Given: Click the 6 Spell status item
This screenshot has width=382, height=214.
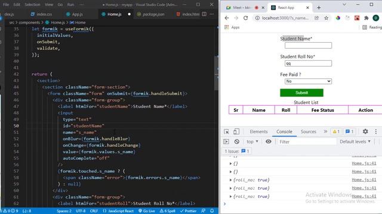Looking at the screenshot, I should tap(167, 211).
